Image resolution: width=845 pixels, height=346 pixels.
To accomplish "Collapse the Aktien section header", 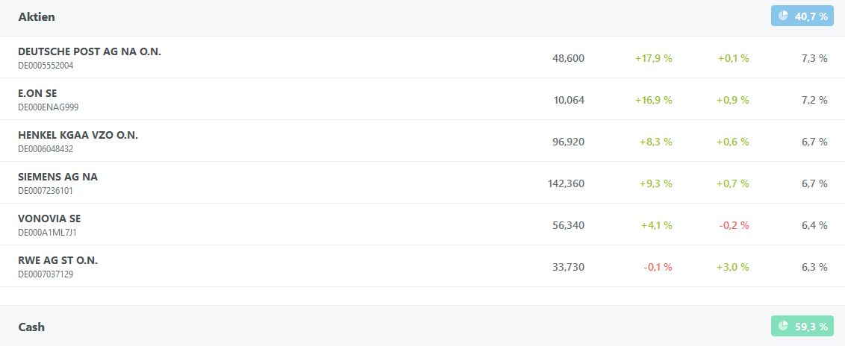I will [x=37, y=16].
